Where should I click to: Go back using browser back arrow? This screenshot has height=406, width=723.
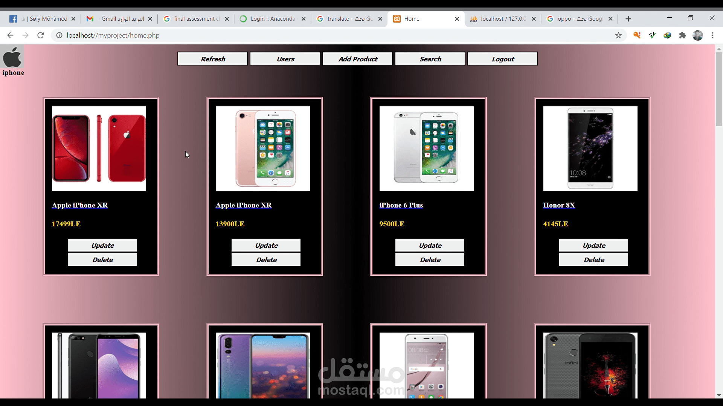(x=10, y=35)
